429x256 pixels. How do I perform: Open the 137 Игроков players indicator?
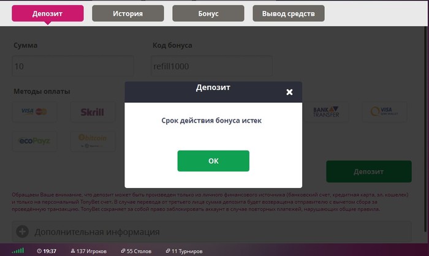tap(89, 251)
